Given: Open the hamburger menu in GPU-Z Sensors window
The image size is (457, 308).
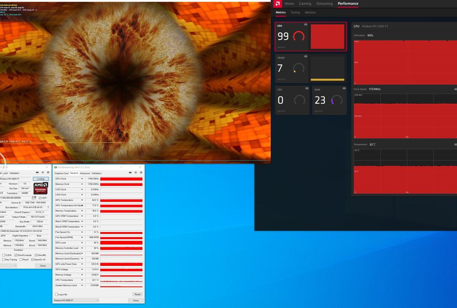Looking at the screenshot, I should [141, 173].
